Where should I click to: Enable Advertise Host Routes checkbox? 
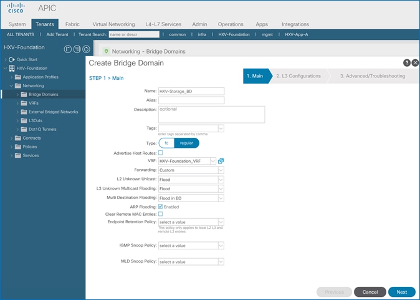pos(160,153)
